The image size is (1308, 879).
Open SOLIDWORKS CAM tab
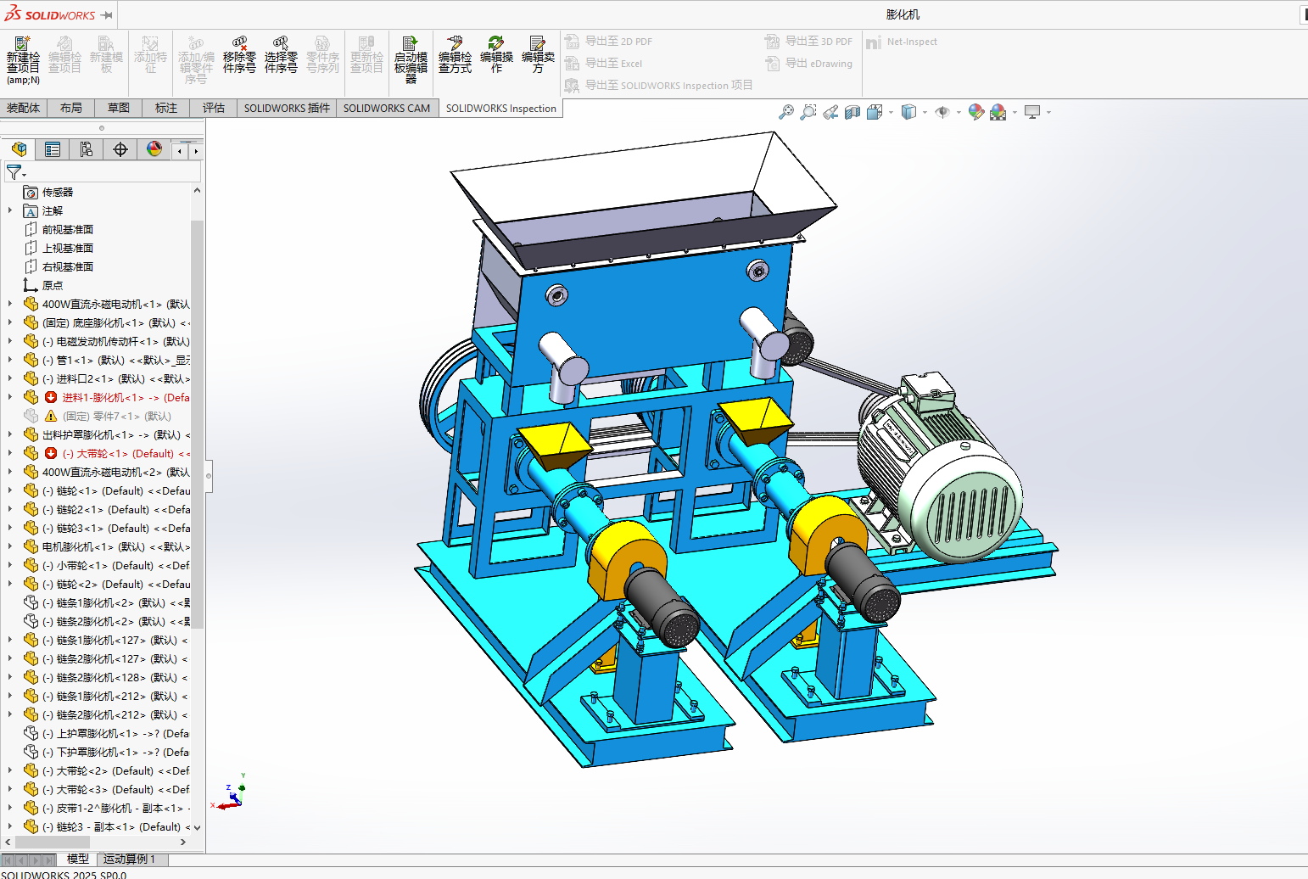[387, 108]
